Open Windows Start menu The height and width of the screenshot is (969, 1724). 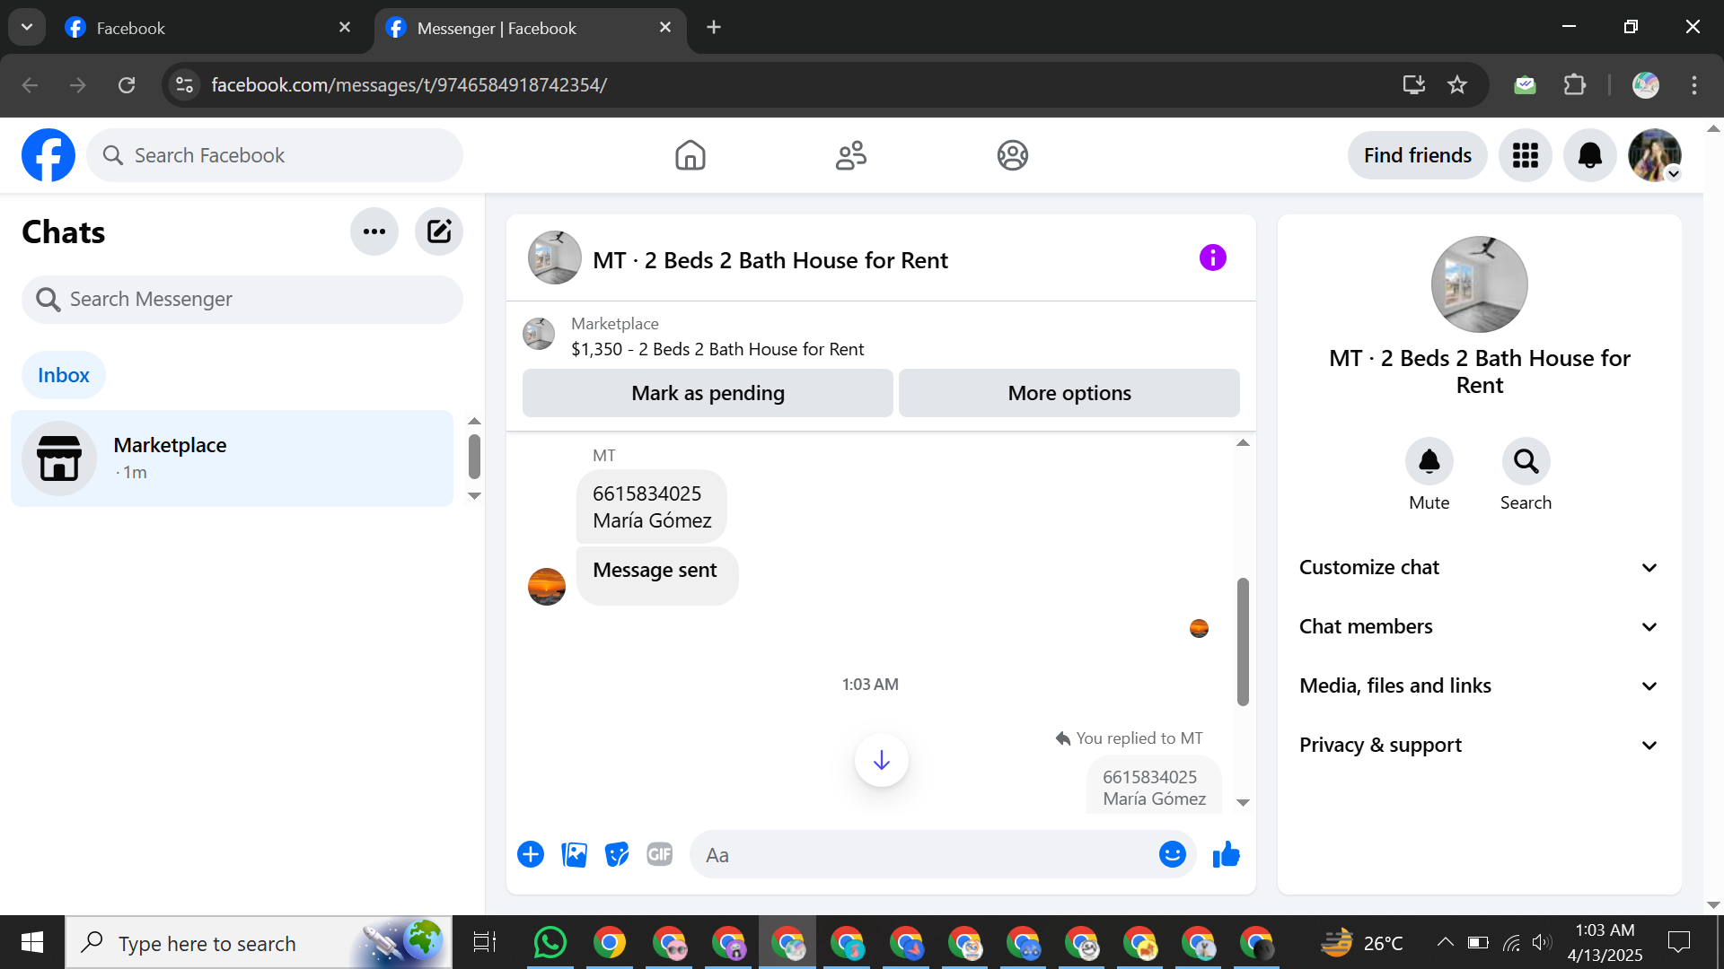(32, 942)
